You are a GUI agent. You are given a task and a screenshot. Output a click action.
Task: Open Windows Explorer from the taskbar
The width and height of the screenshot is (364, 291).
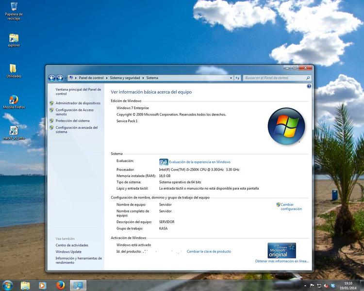point(25,285)
